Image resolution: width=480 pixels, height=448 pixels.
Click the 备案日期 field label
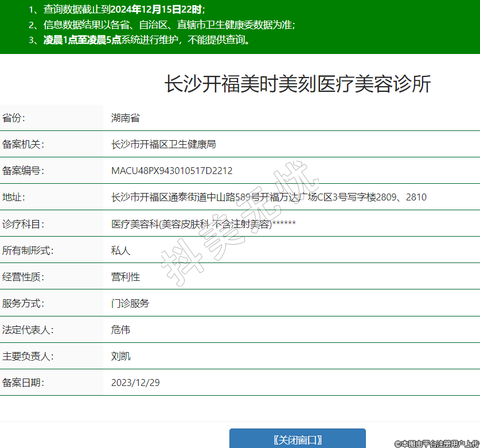23,383
